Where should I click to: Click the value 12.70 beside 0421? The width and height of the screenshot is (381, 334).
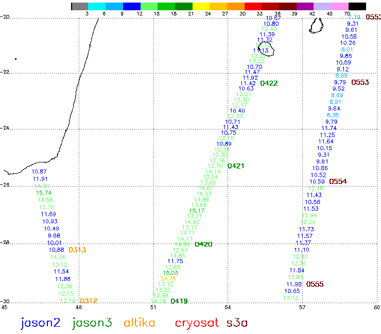tap(215, 166)
